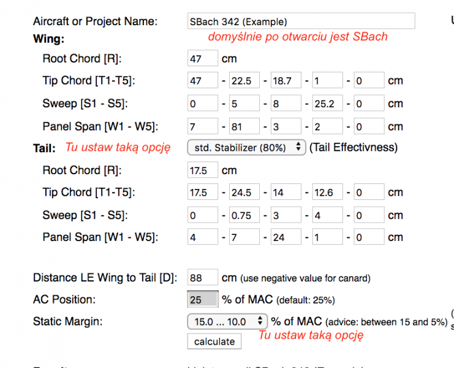Click the Wing Root Chord input

(x=202, y=59)
